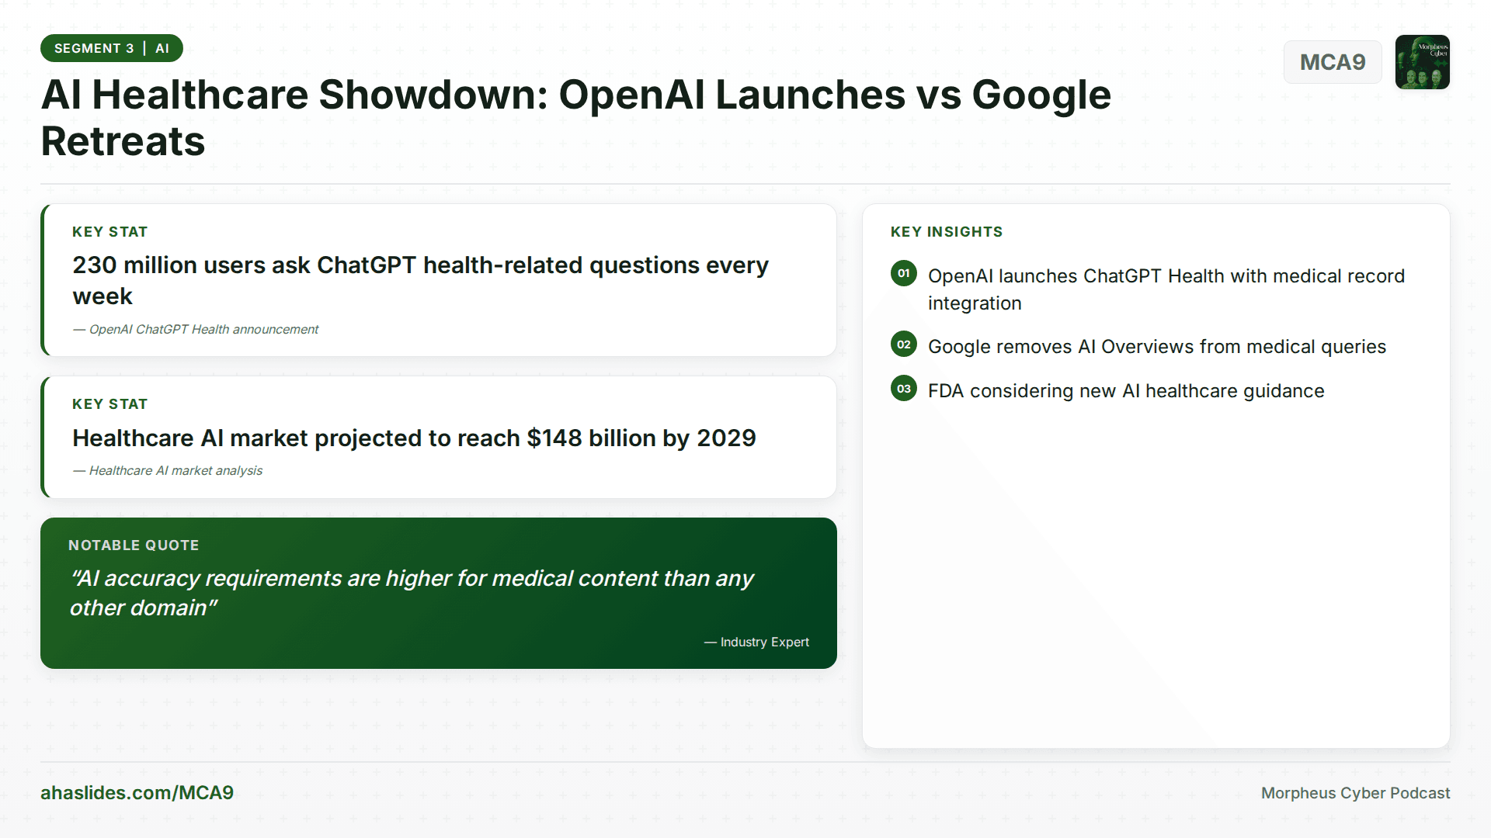Click the Healthcare AI market analysis source
The height and width of the screenshot is (838, 1491).
[x=168, y=470]
